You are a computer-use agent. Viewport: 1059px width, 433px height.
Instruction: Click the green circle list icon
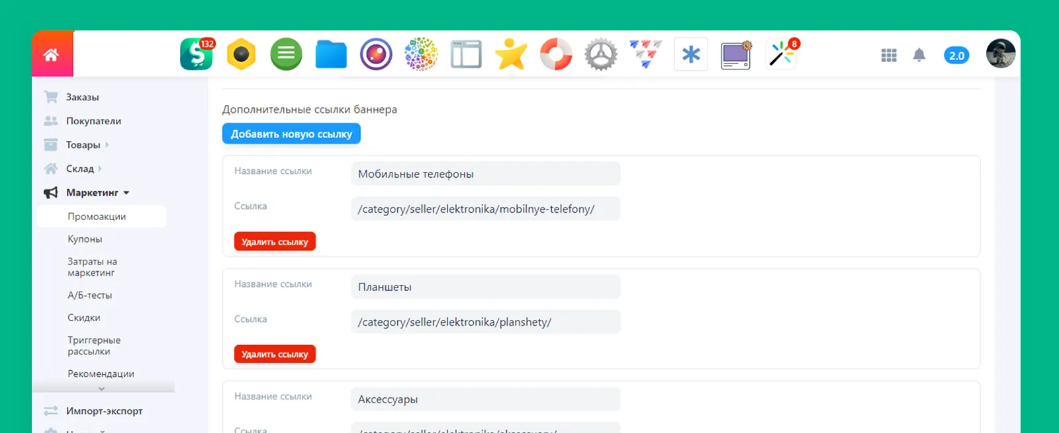tap(286, 54)
